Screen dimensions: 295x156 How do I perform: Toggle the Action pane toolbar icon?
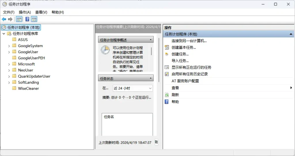point(34,19)
